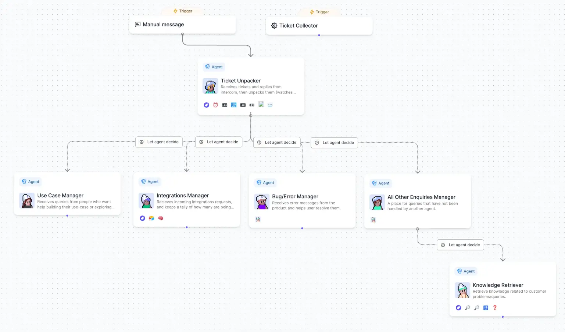Click the message icon on Manual message trigger

click(x=137, y=24)
